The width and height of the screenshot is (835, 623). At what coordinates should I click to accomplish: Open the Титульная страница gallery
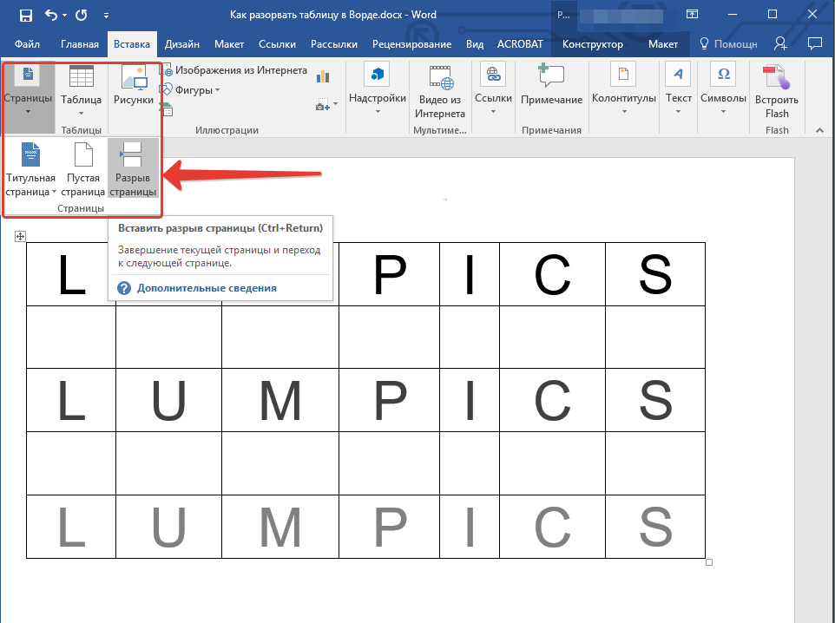coord(30,169)
